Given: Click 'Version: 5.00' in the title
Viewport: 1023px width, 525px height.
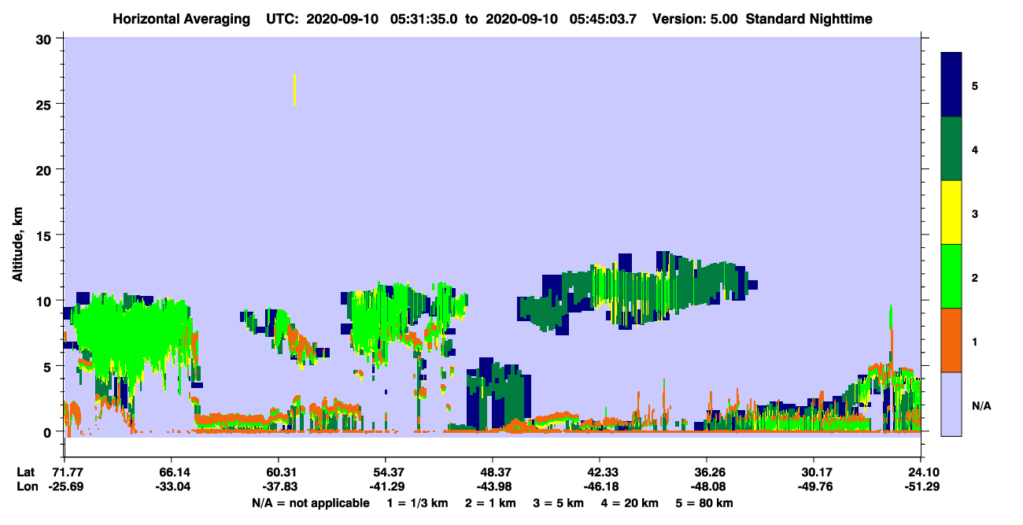Looking at the screenshot, I should [x=695, y=19].
